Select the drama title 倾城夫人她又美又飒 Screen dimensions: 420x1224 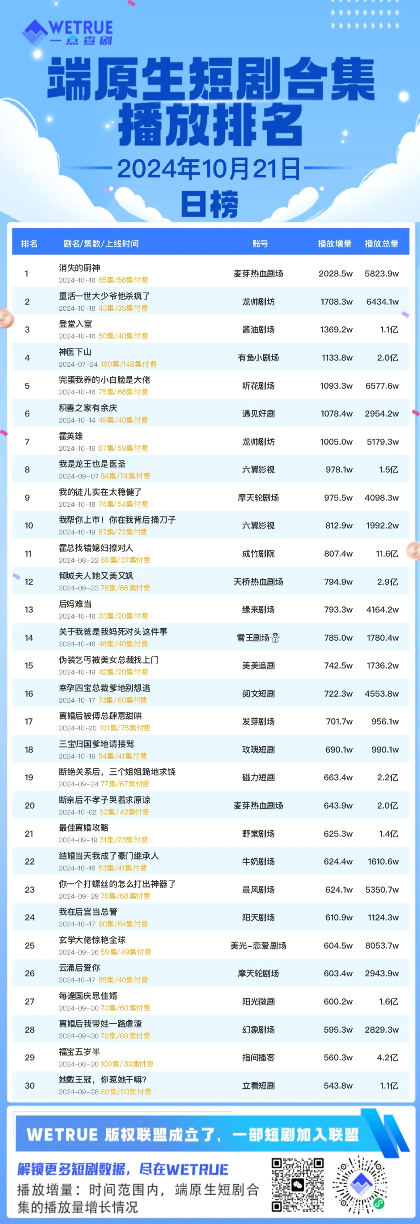pos(96,576)
